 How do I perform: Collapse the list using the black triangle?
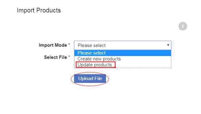click(168, 45)
